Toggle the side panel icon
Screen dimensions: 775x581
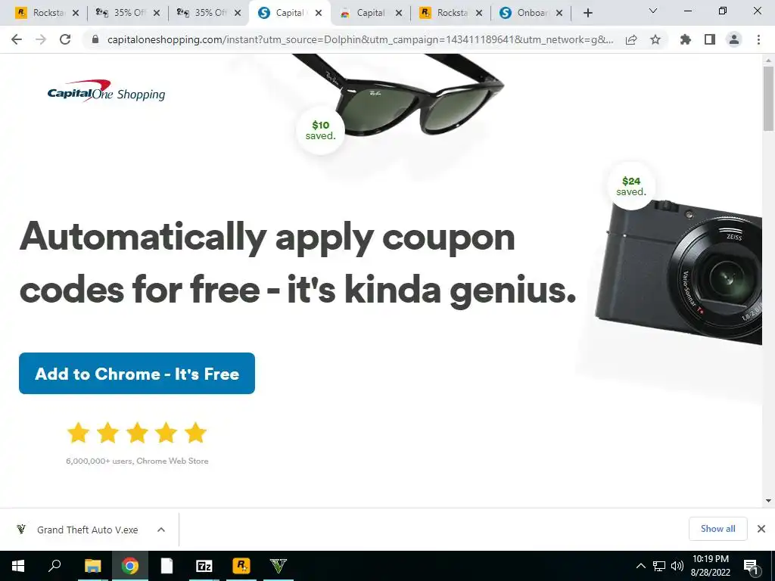710,39
